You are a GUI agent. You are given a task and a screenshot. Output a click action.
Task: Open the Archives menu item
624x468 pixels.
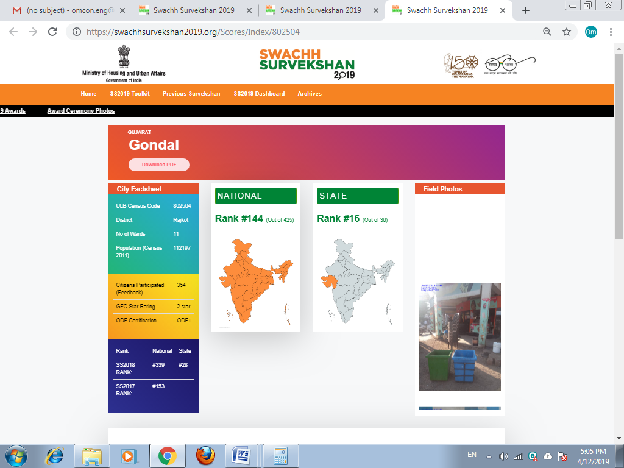[x=310, y=94]
